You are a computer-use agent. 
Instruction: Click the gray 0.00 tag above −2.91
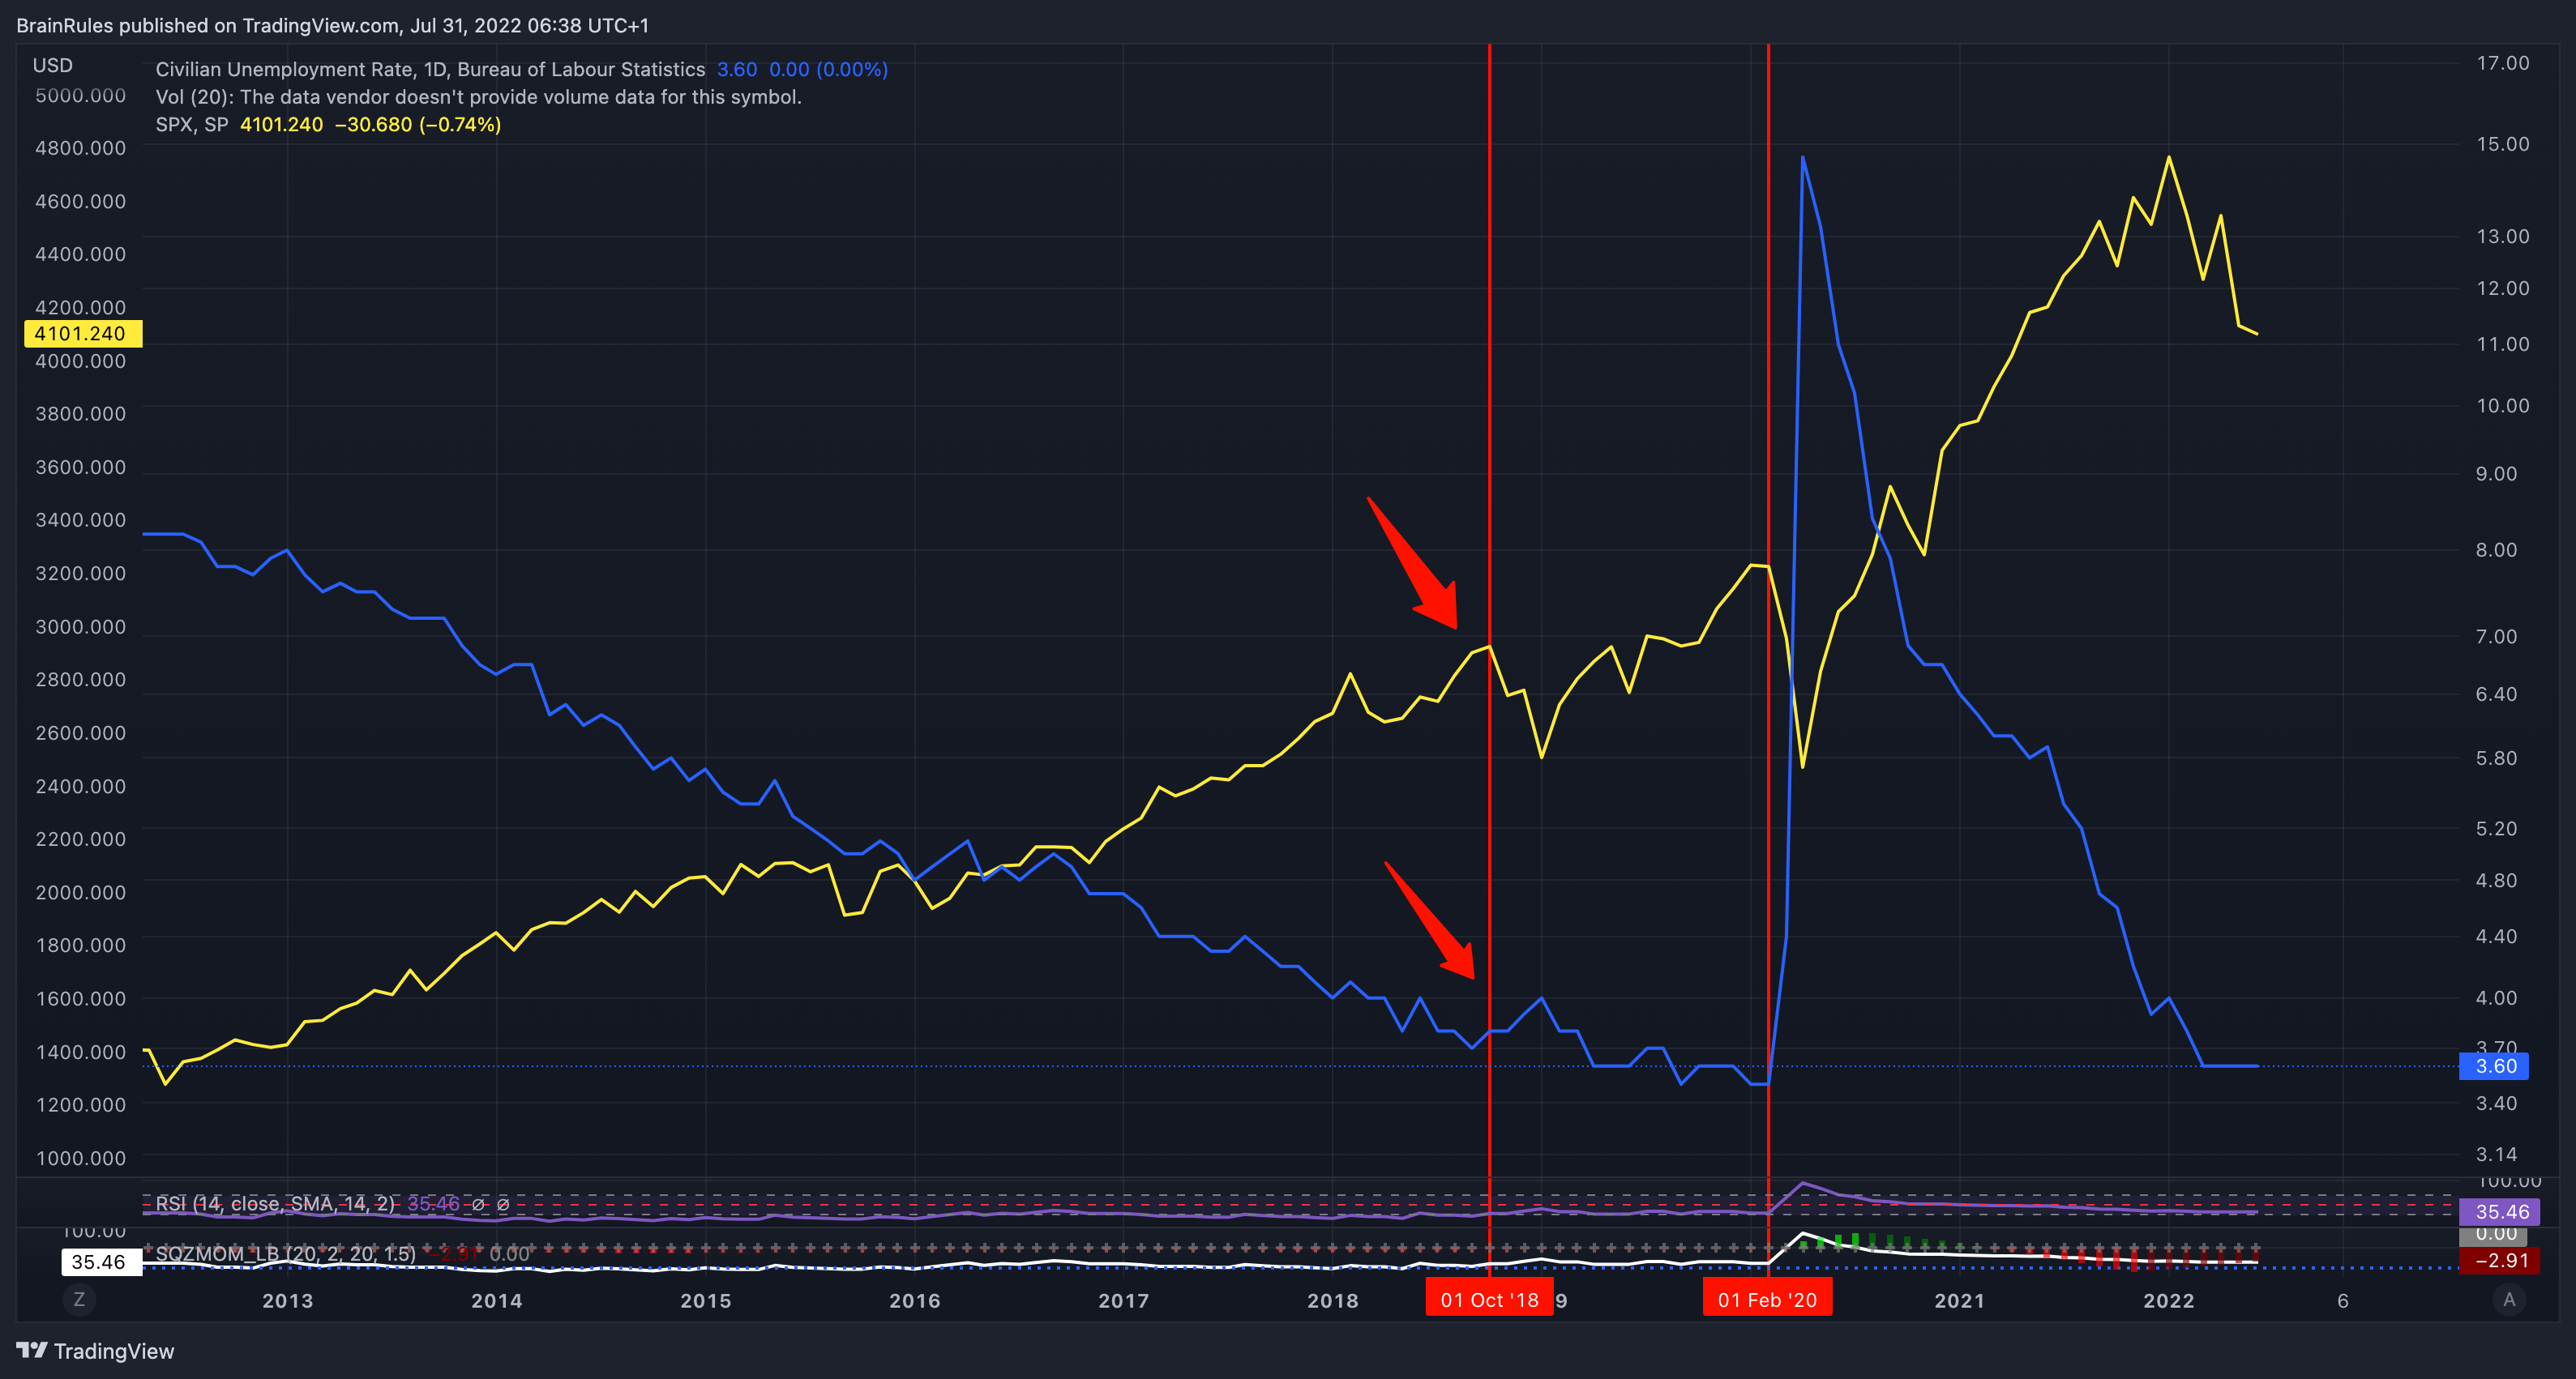2493,1235
